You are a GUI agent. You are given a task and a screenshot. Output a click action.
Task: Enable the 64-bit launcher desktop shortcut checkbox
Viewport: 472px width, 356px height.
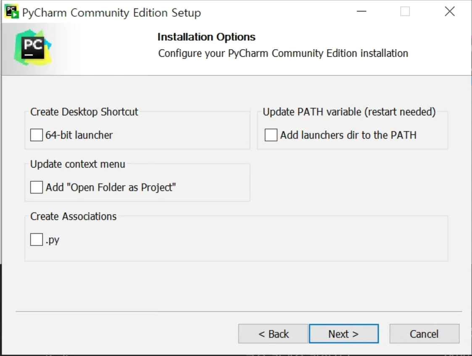click(37, 135)
